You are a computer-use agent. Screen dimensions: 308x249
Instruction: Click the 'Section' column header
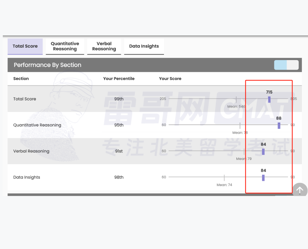21,79
